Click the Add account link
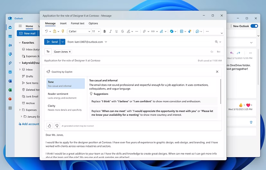 point(30,124)
